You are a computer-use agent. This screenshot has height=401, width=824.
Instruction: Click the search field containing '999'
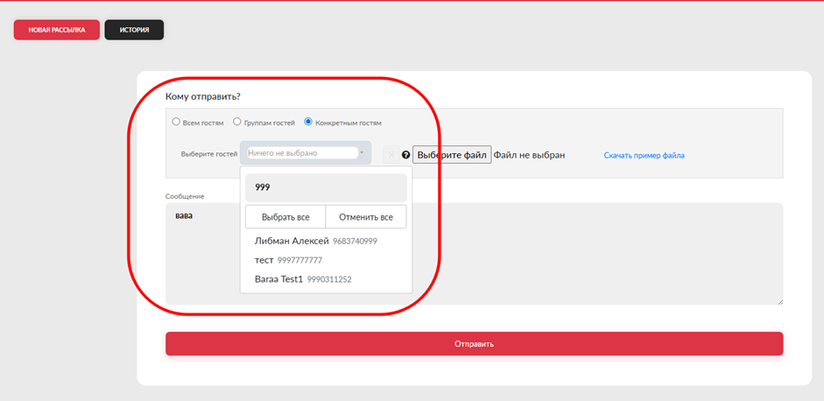tap(324, 187)
